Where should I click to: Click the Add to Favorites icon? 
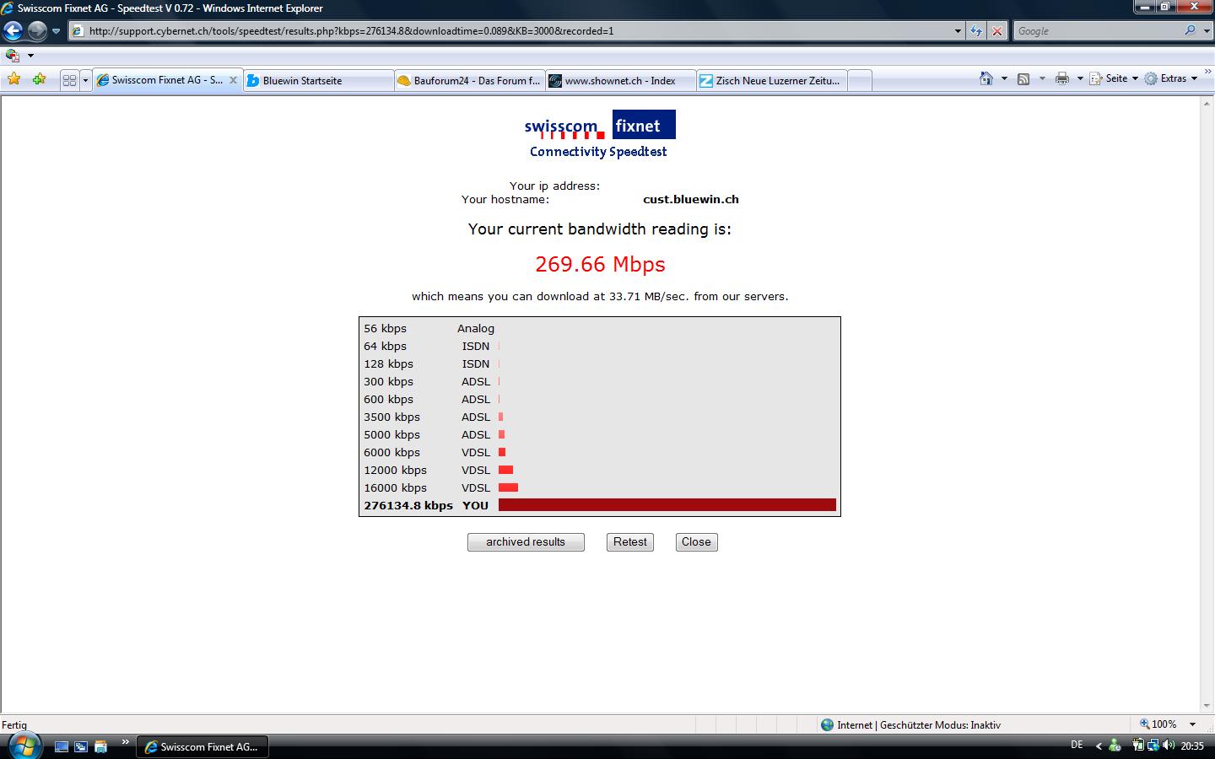pyautogui.click(x=39, y=79)
